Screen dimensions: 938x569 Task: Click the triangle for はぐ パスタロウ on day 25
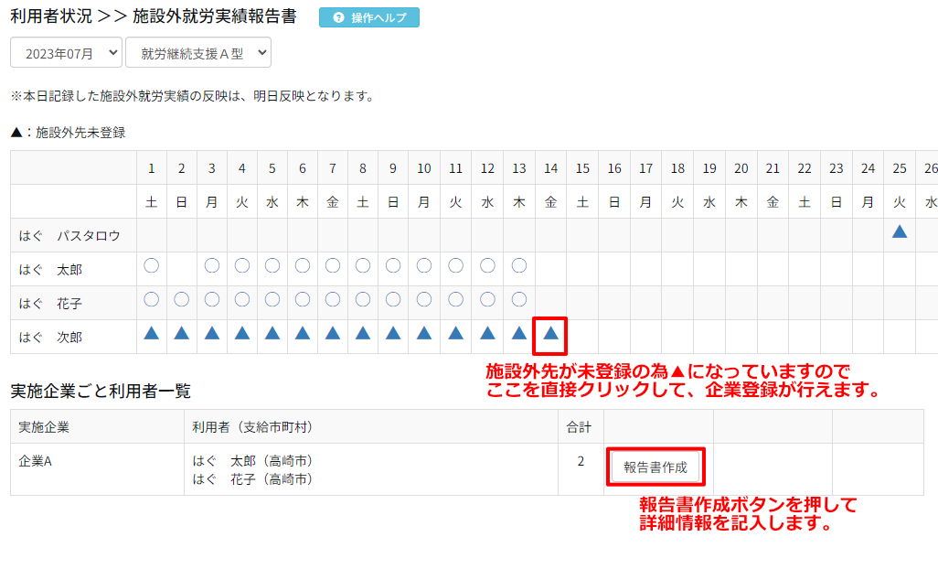[x=900, y=232]
